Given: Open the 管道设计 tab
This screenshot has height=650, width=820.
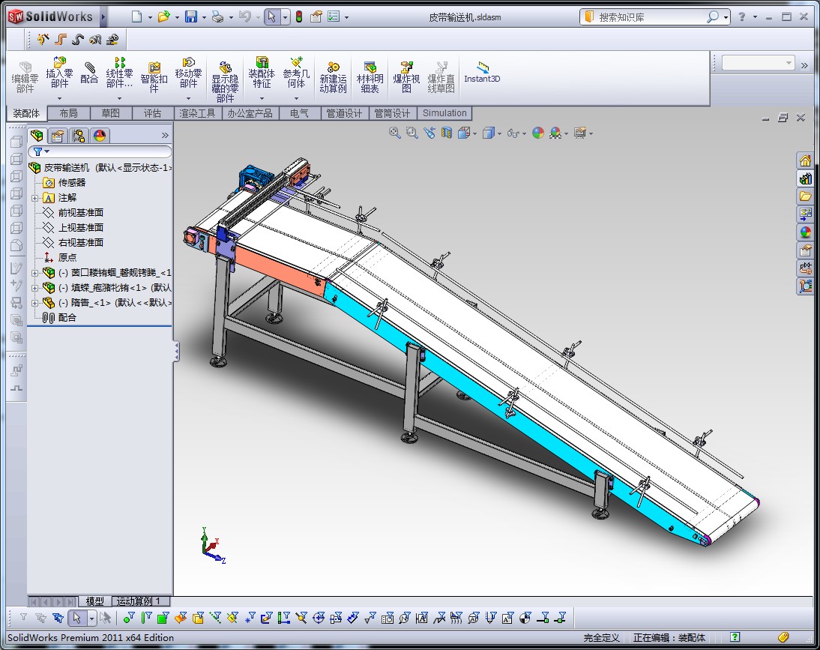Looking at the screenshot, I should point(344,113).
